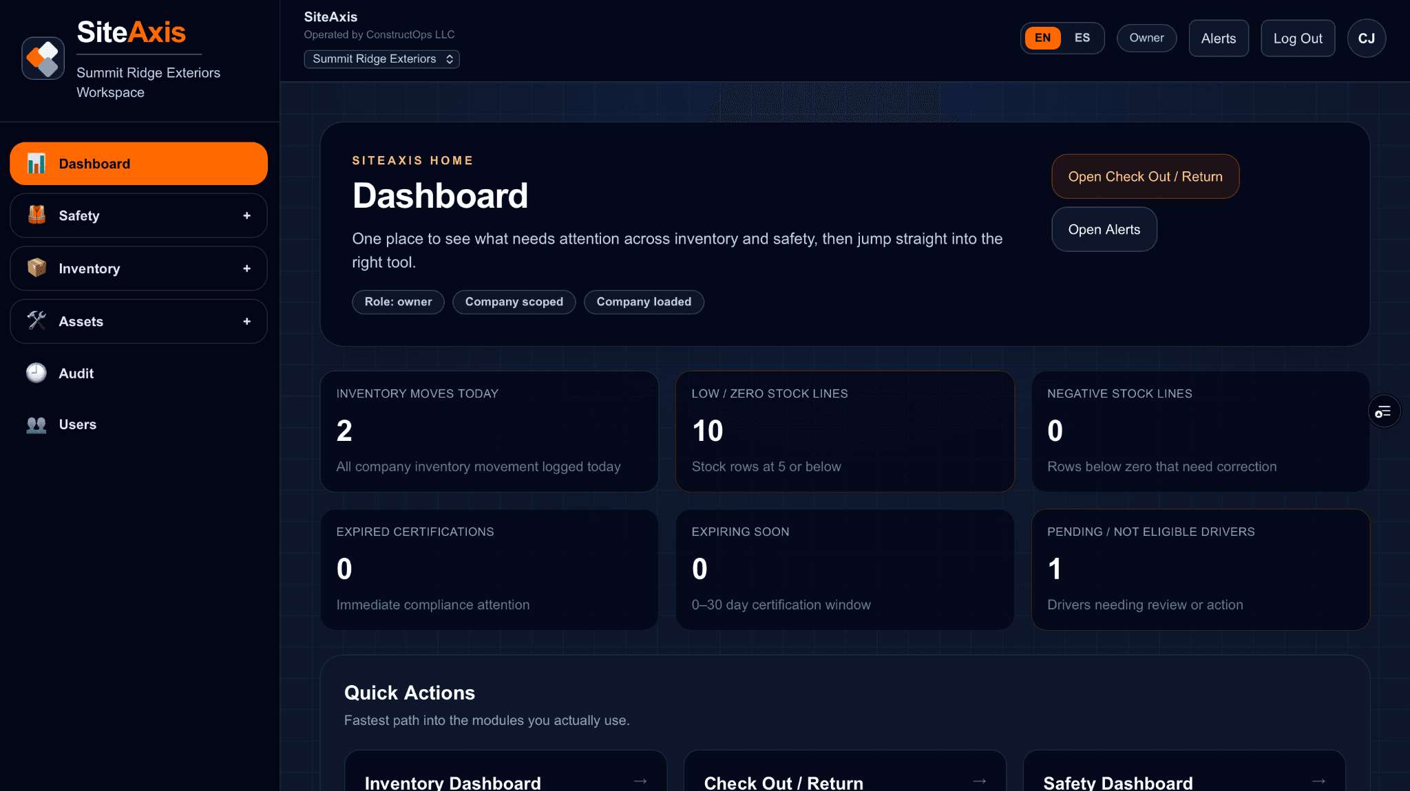Expand the Assets menu plus sign
This screenshot has width=1410, height=791.
point(246,321)
